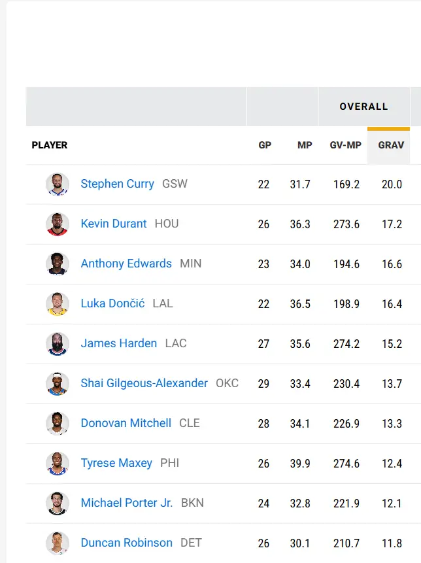This screenshot has width=421, height=563.
Task: Click Kevin Durant's headshot avatar
Action: (x=58, y=224)
